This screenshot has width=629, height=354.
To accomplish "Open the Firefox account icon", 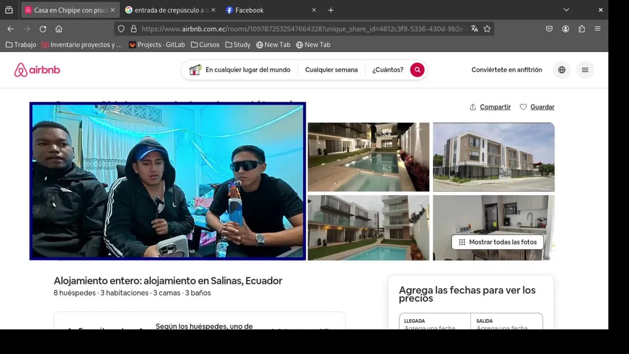I will [x=566, y=29].
